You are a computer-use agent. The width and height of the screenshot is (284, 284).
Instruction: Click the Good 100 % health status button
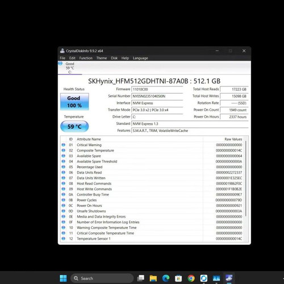pyautogui.click(x=74, y=102)
